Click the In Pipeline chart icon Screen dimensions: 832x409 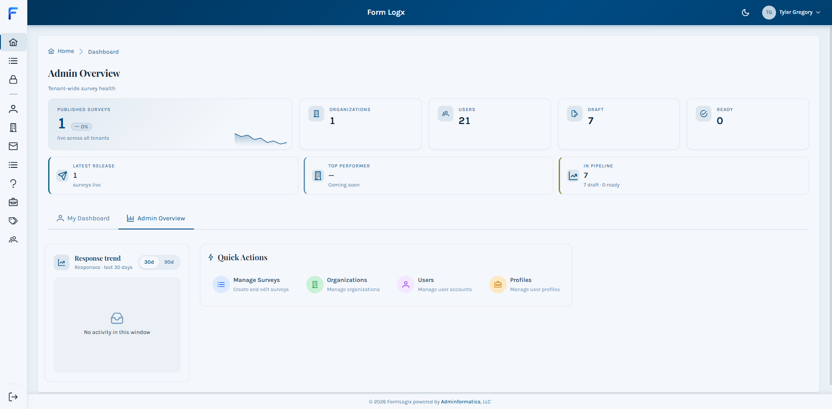[x=573, y=176]
